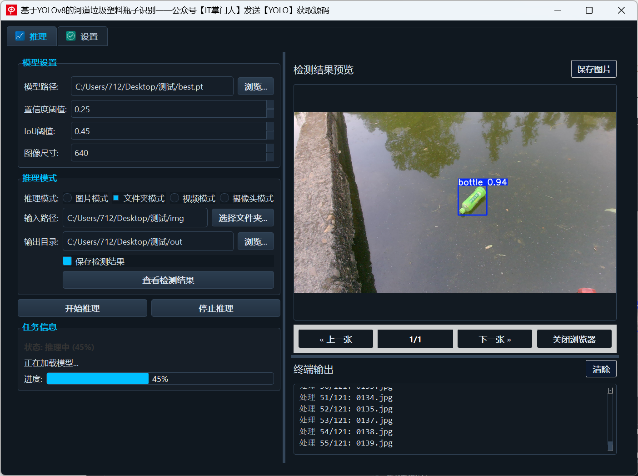Decrease the IoU阈值 spinner value
Viewport: 638px width, 476px height.
[270, 135]
